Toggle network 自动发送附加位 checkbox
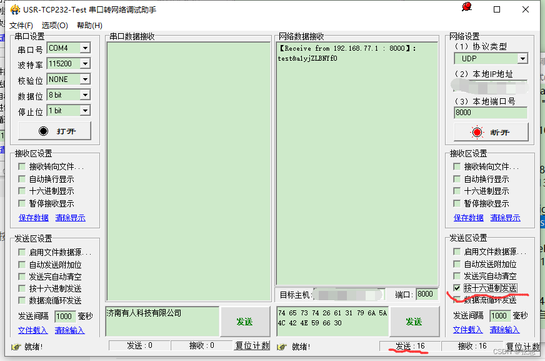 457,264
